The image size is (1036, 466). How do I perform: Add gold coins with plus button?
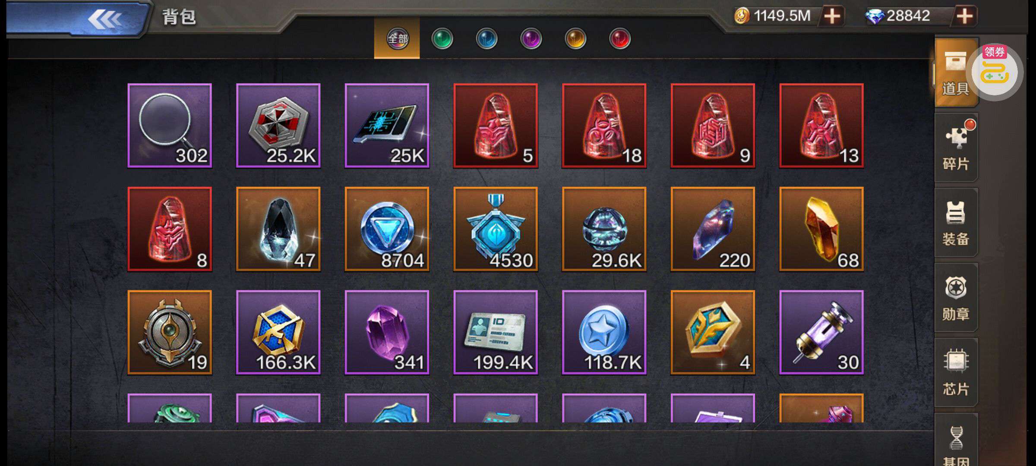(x=832, y=16)
